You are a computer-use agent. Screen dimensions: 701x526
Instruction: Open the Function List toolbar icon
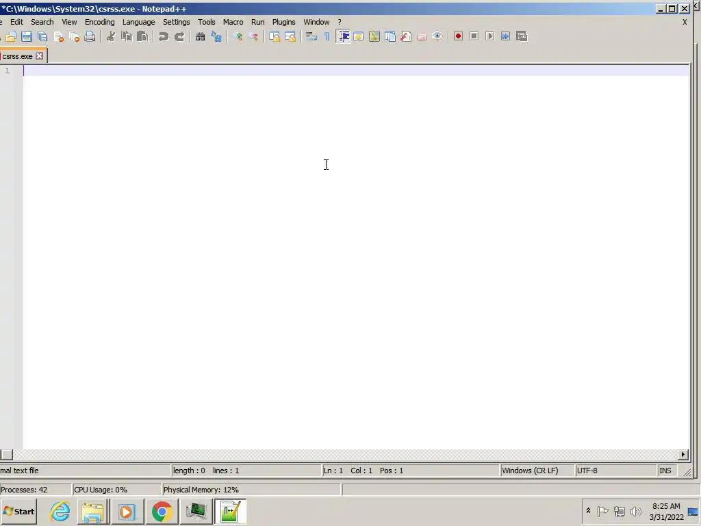point(406,36)
